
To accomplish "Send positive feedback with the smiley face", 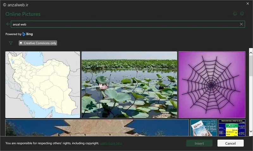I will coord(235,14).
